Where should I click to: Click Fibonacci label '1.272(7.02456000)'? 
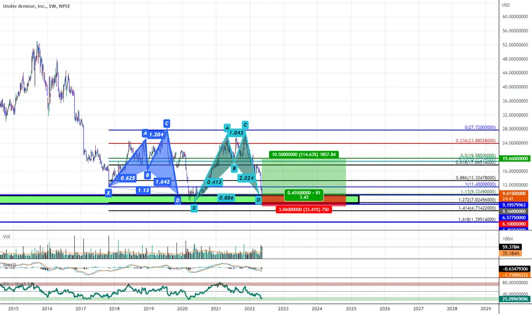click(x=477, y=200)
